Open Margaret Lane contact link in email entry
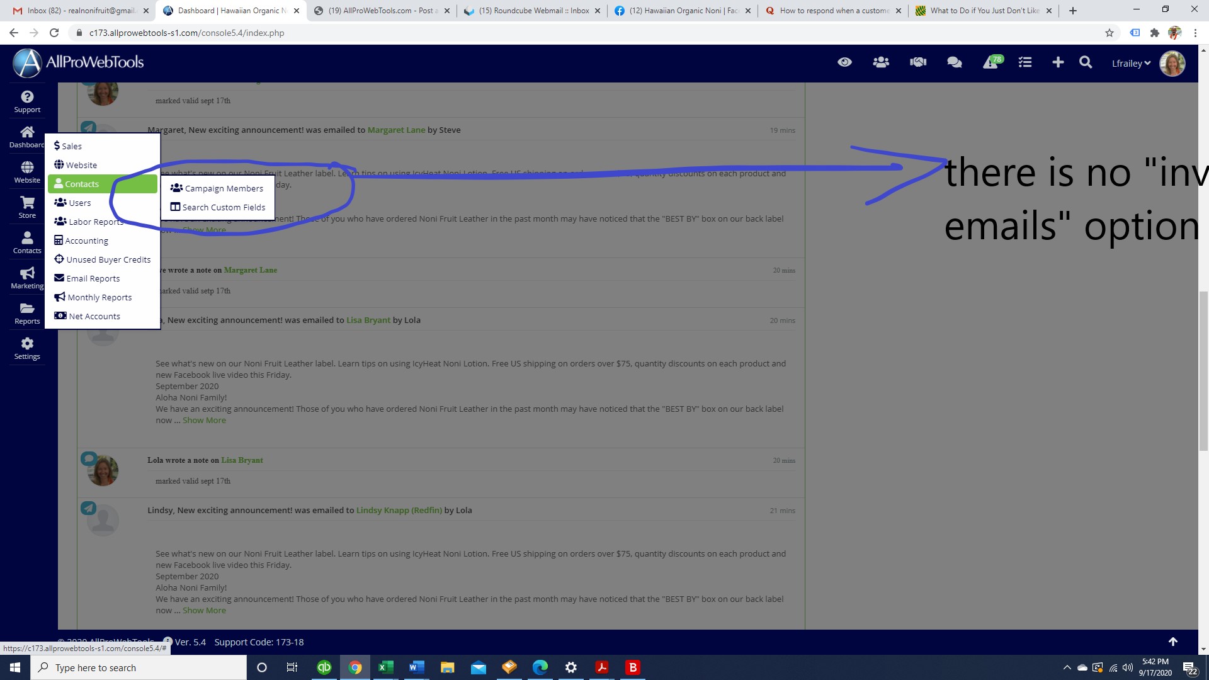Screen dimensions: 1209x680 point(396,130)
